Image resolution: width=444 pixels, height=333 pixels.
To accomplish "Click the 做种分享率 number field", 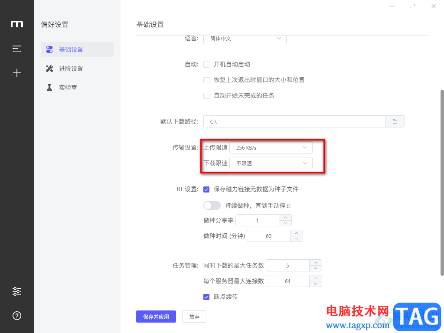I will coord(258,220).
